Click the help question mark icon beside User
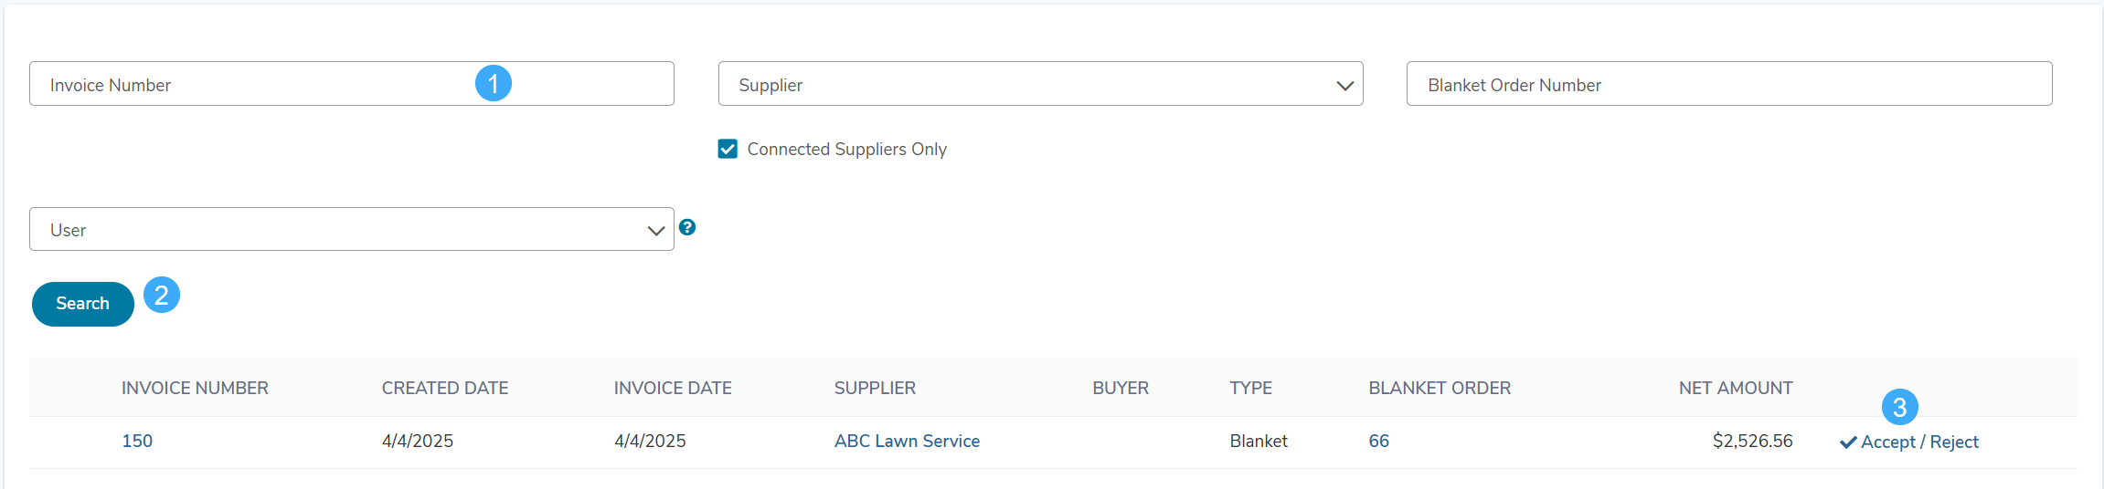The height and width of the screenshot is (489, 2104). pos(687,227)
